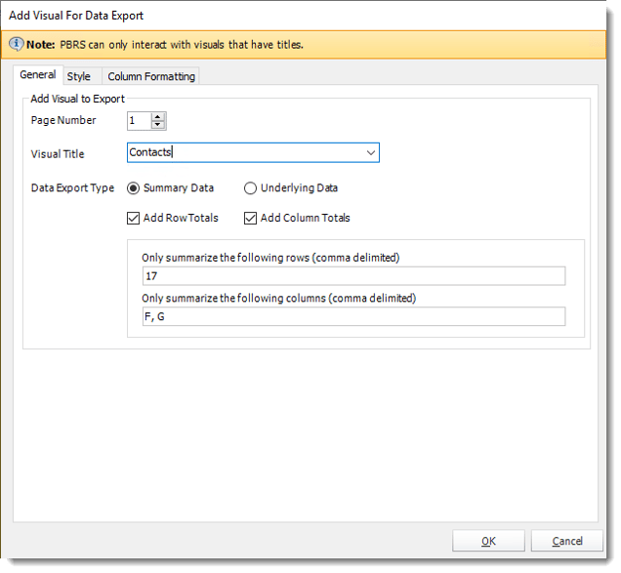This screenshot has width=621, height=573.
Task: Click the summarize rows input field
Action: [353, 276]
